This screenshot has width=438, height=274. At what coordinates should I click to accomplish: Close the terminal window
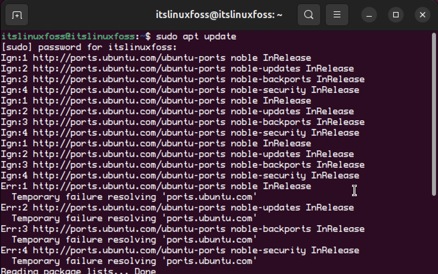coord(422,14)
